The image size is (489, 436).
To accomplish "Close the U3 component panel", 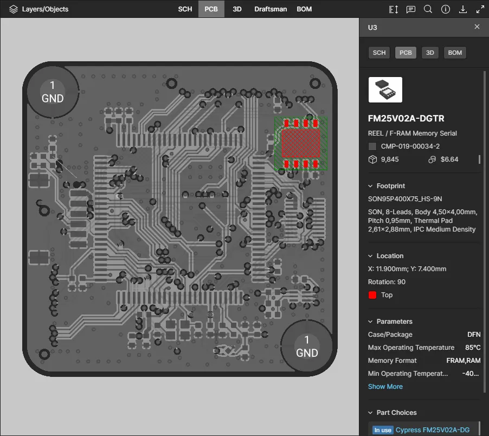I will coord(477,27).
